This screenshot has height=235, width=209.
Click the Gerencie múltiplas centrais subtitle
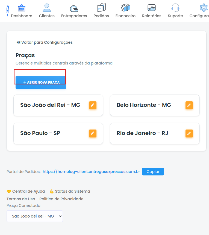[x=64, y=63]
